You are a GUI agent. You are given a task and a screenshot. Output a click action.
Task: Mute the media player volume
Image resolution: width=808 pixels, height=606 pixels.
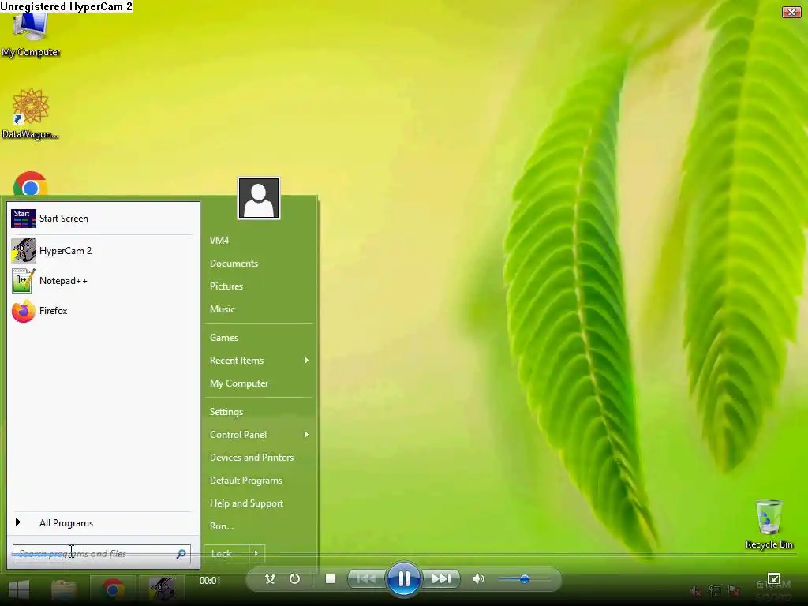pos(479,578)
